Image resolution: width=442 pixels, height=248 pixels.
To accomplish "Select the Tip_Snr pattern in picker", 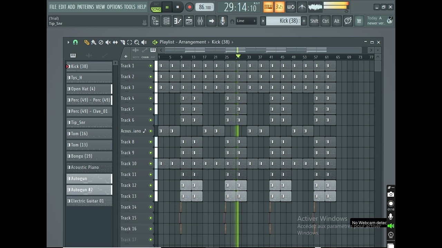I will pyautogui.click(x=89, y=122).
